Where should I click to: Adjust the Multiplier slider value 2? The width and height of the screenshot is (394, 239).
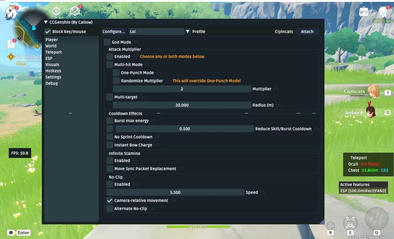pyautogui.click(x=182, y=89)
